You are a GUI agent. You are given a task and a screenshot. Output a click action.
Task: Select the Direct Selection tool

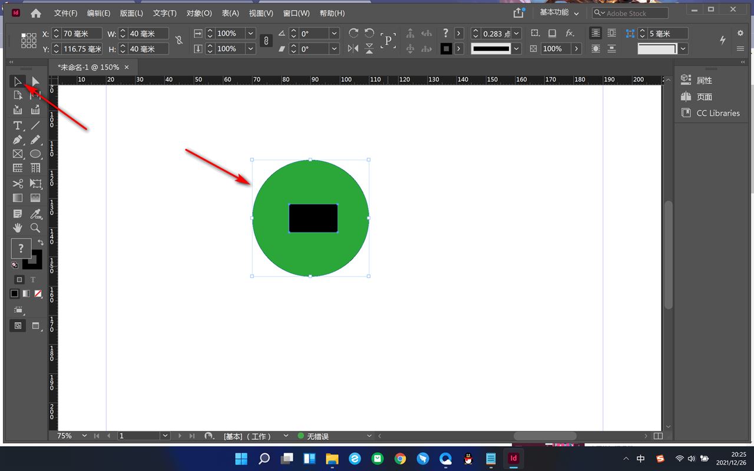35,82
